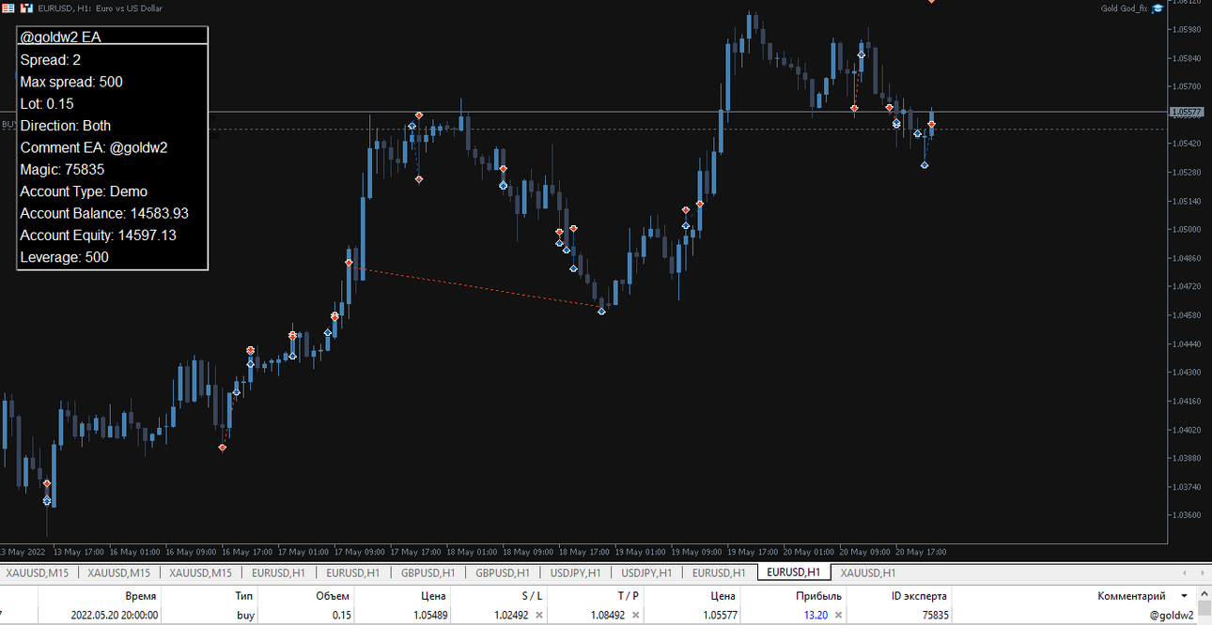Click the T / P column header
1212x625 pixels.
tap(628, 596)
